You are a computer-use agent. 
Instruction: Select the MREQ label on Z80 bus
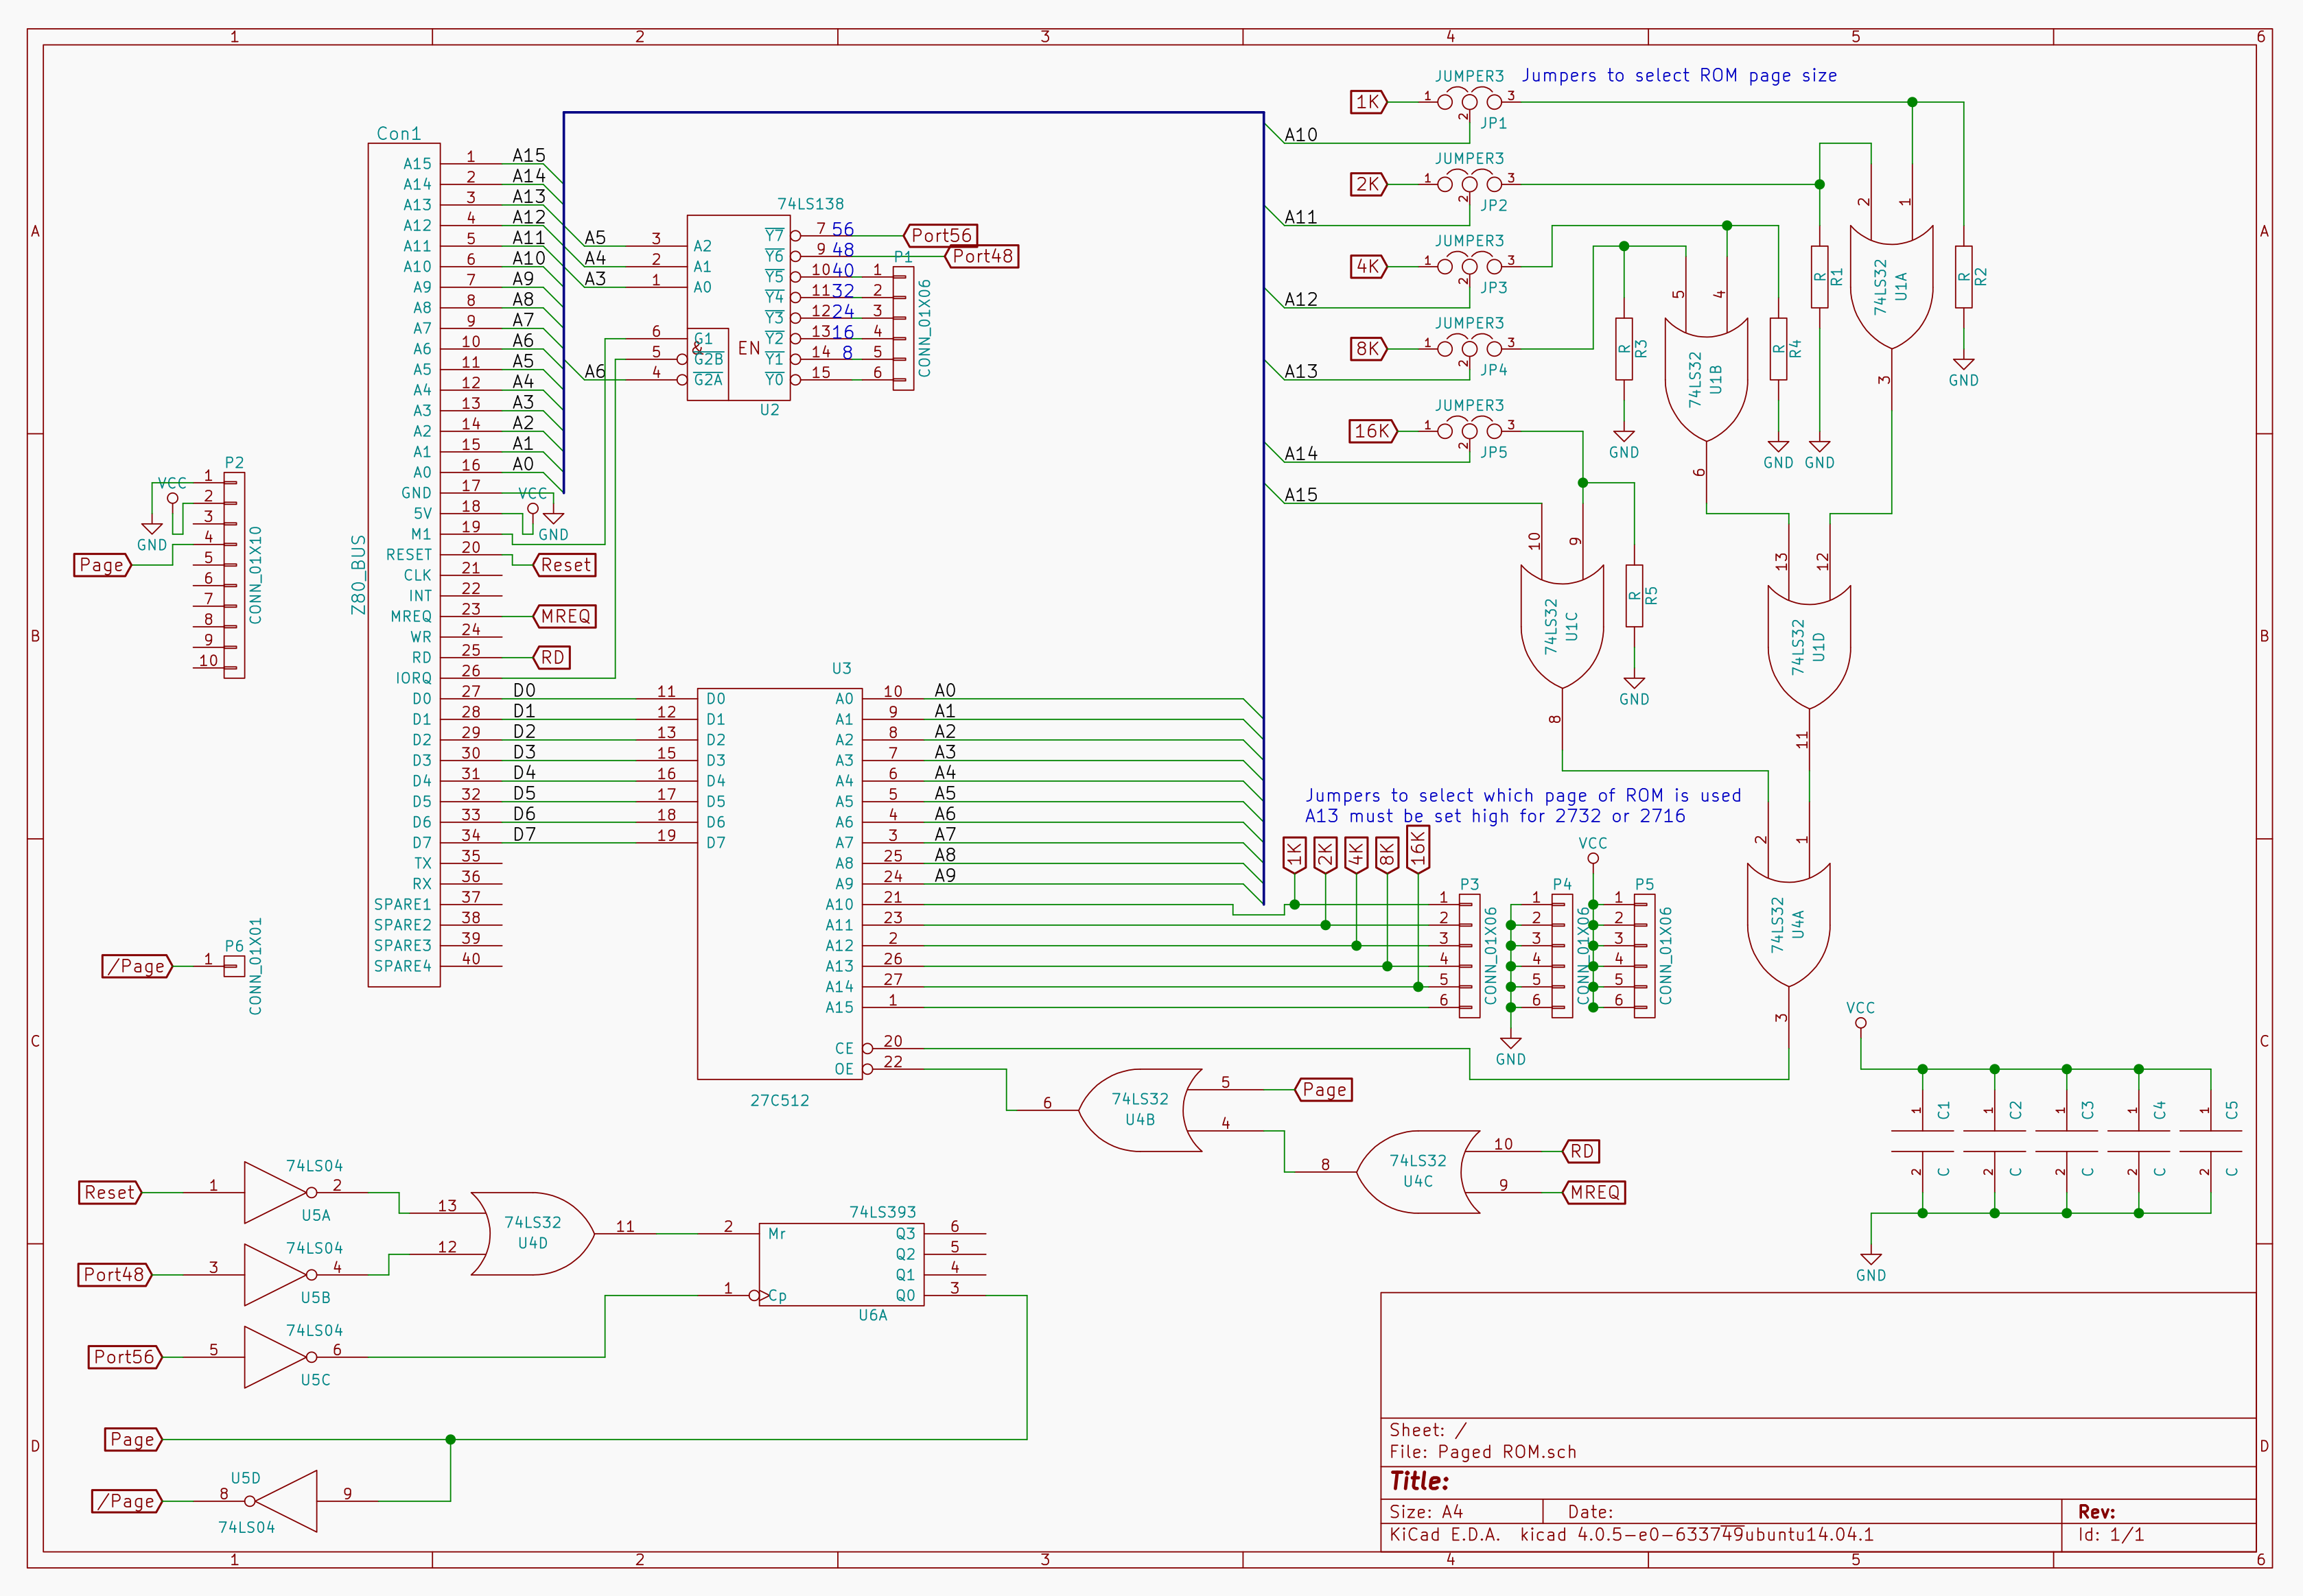click(565, 616)
